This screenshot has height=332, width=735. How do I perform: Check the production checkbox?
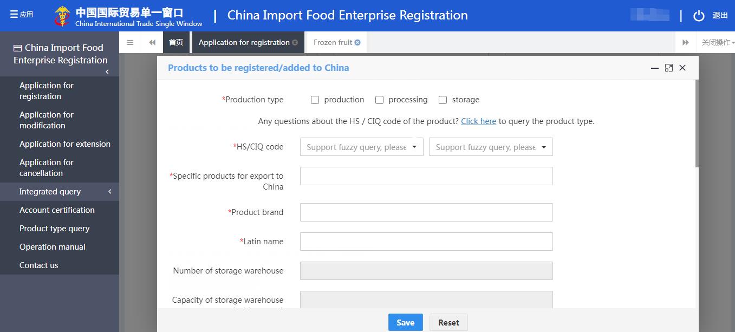tap(315, 100)
